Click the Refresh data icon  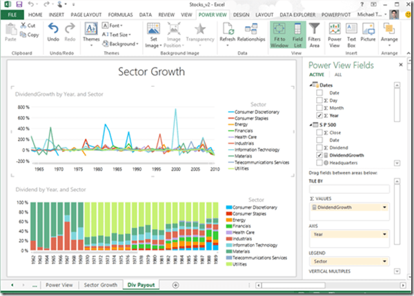click(227, 28)
